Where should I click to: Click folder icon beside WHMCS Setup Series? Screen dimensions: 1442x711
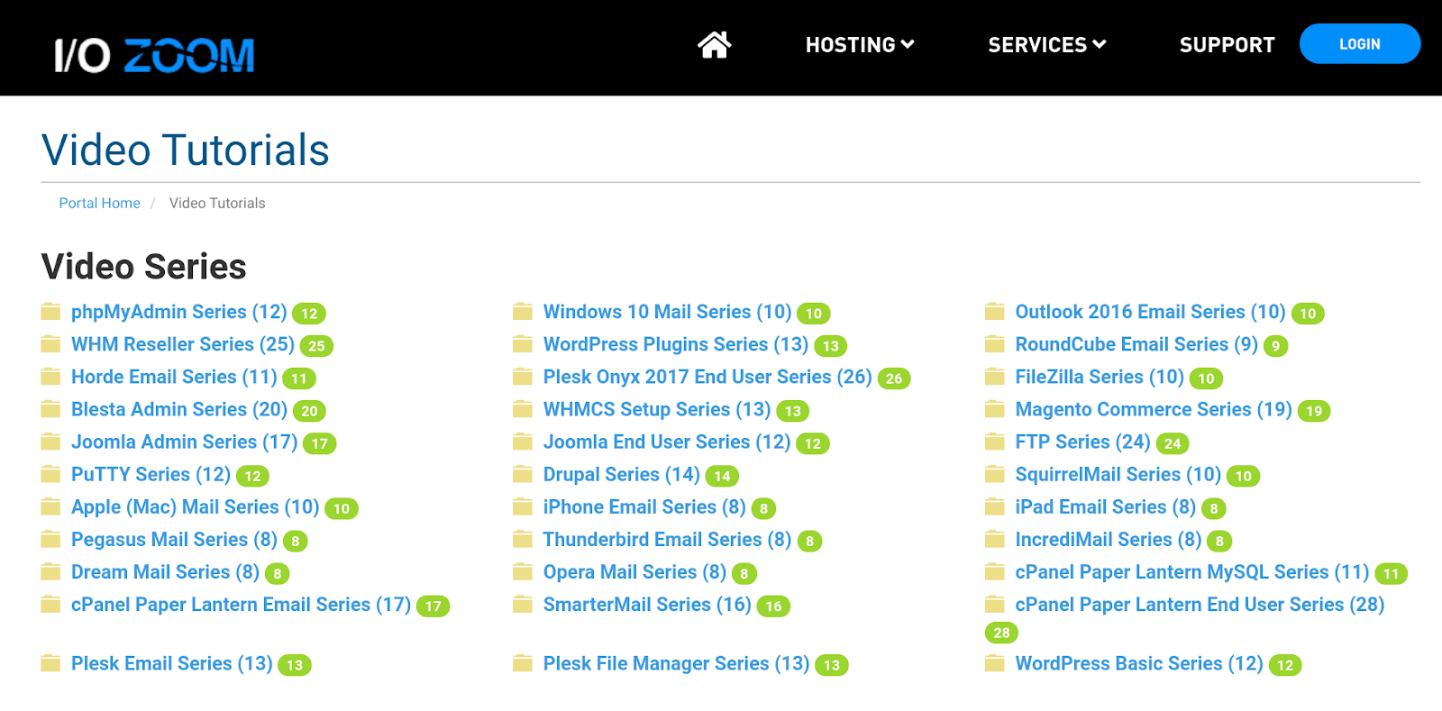tap(523, 409)
